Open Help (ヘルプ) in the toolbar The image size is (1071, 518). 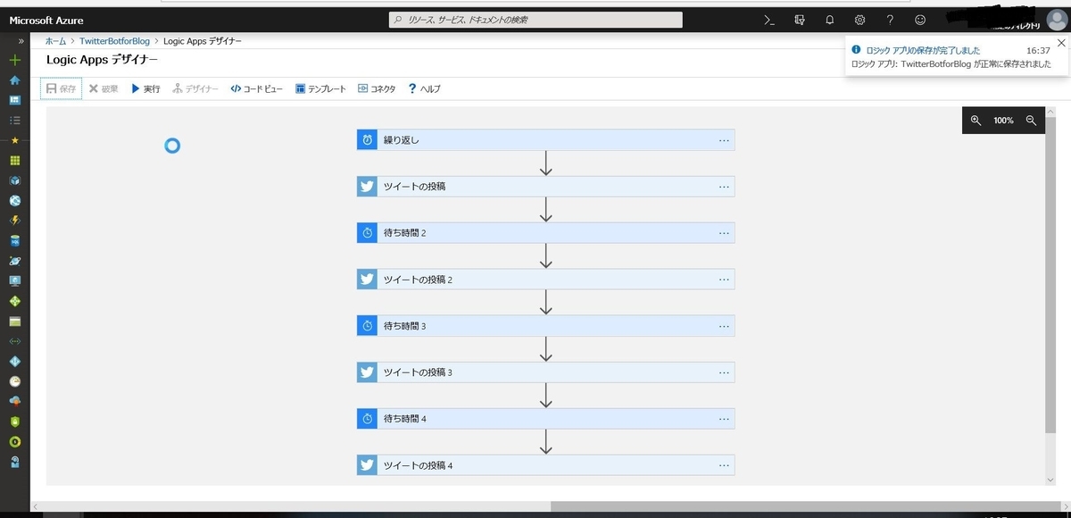tap(424, 88)
